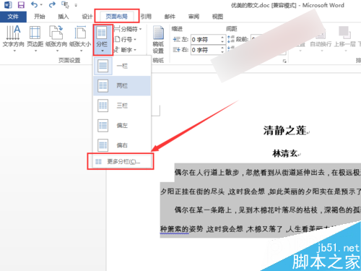Click the line starting 种萧索的姿势

coord(248,229)
